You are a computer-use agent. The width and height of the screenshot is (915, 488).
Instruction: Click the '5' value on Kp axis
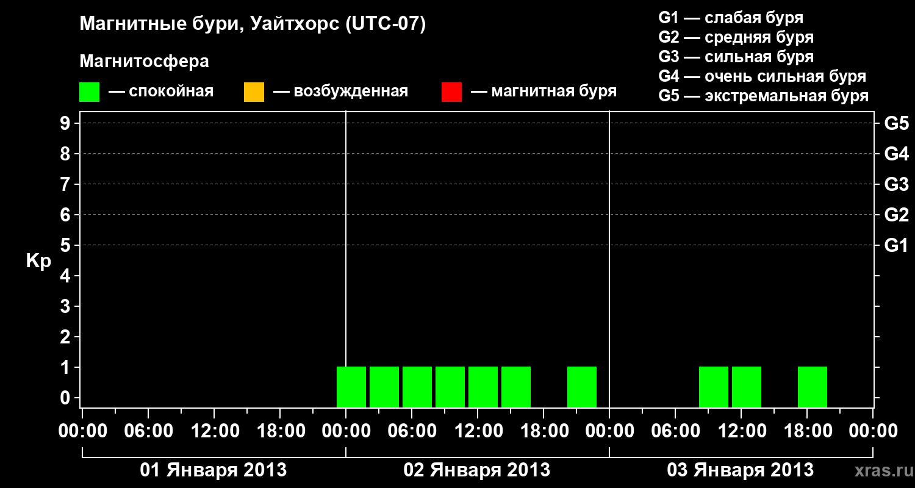click(x=66, y=246)
